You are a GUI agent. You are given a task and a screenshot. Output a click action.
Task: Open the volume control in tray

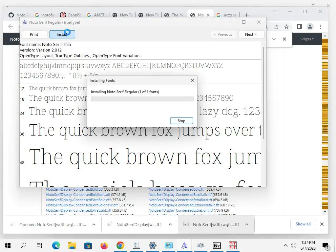[293, 245]
